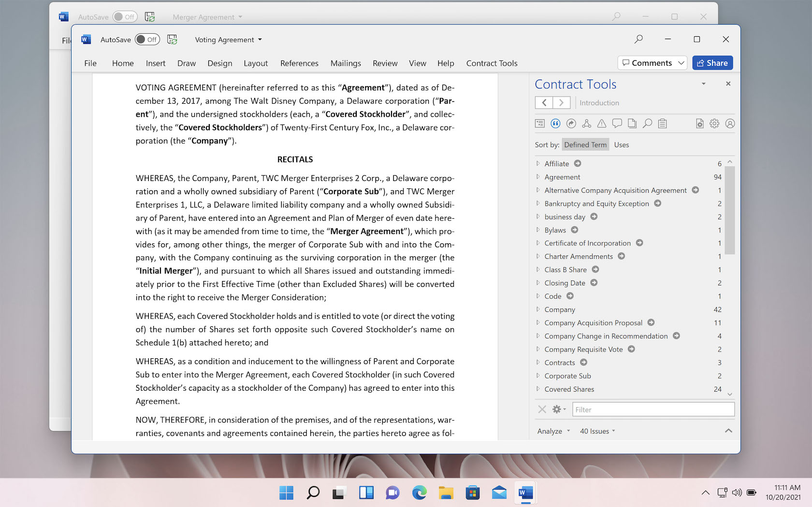
Task: Switch to the Insert ribbon tab
Action: click(156, 63)
